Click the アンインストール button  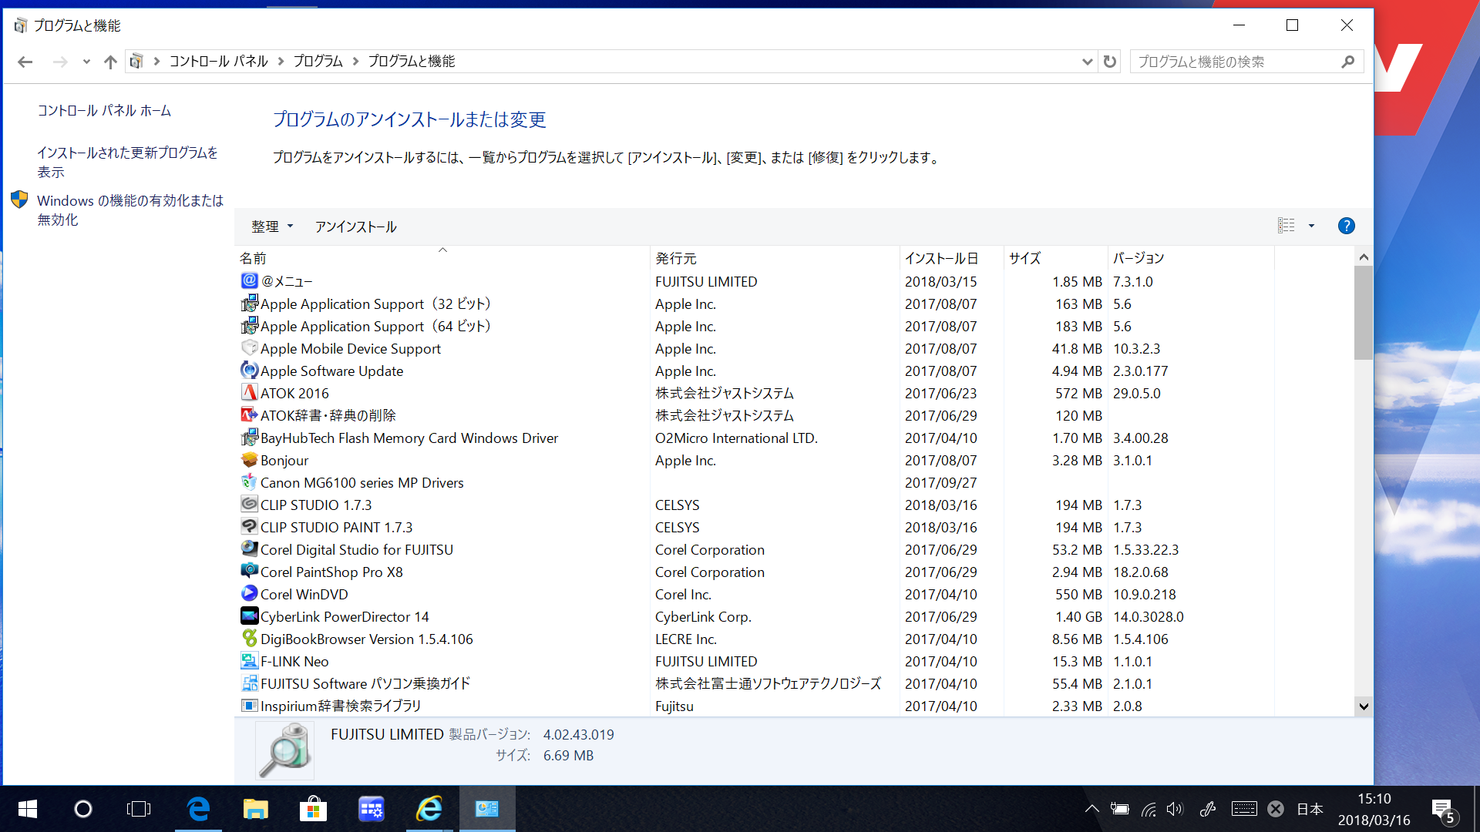(x=355, y=226)
